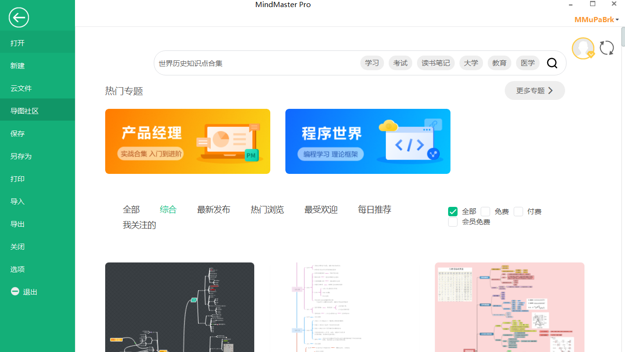Switch to the 最新发布 tab
Viewport: 625px width, 352px height.
coord(214,210)
